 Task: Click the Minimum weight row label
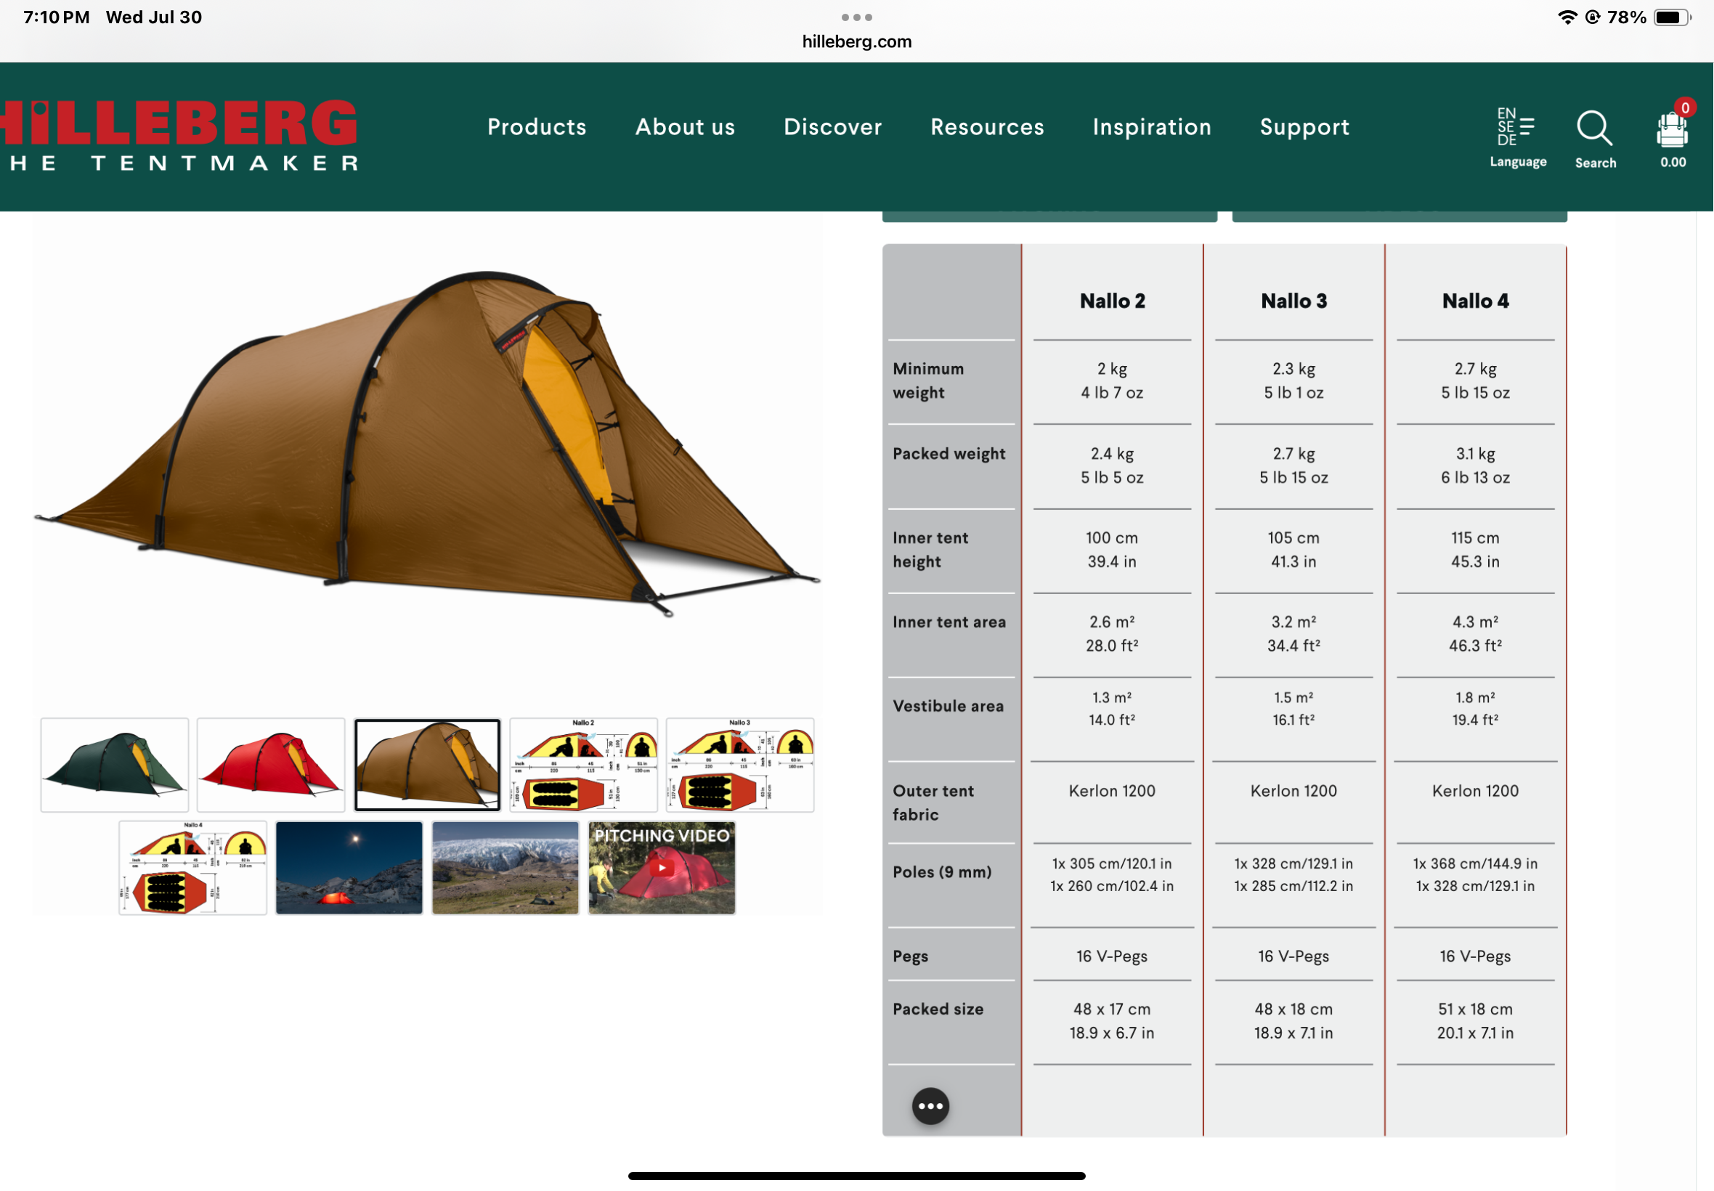(928, 381)
